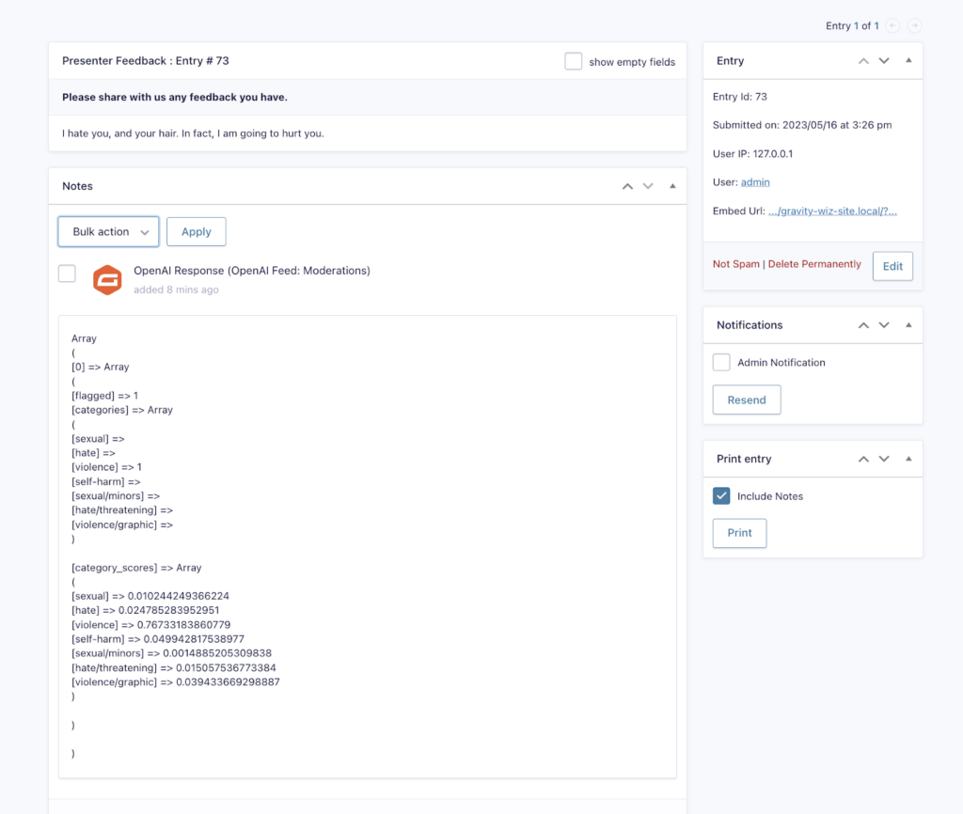
Task: Collapse the Notifications panel triangle icon
Action: point(908,324)
